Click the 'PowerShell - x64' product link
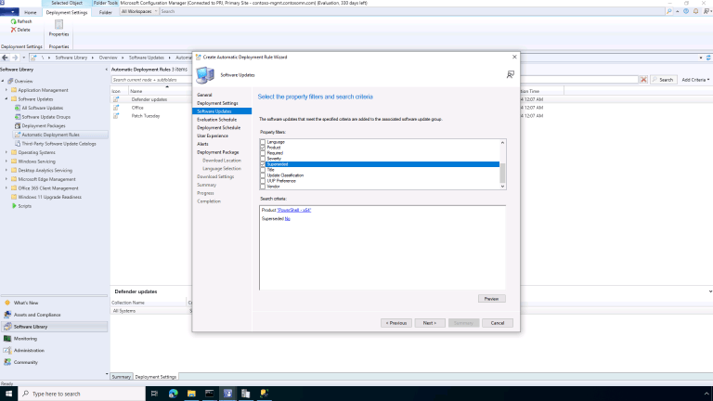 [x=294, y=210]
